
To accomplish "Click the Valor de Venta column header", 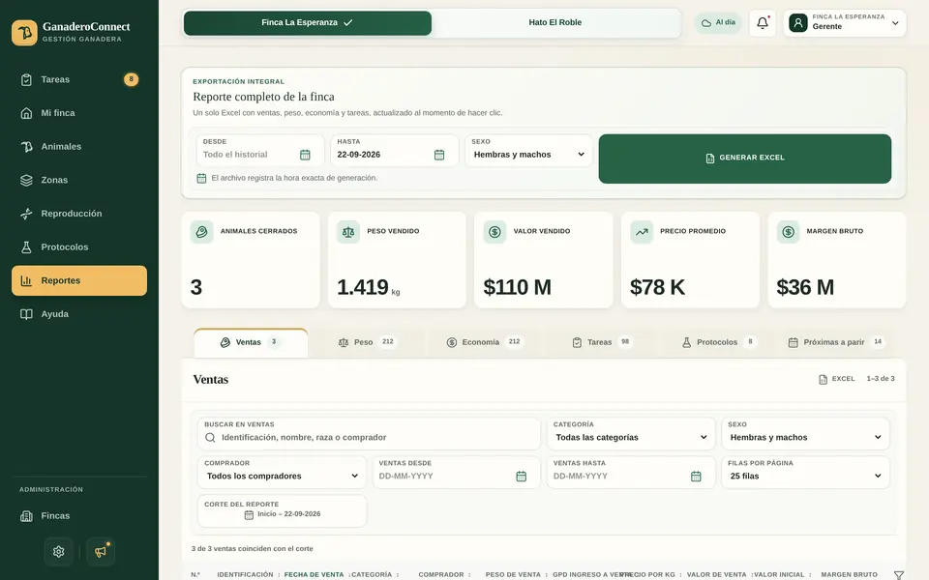I will click(716, 574).
